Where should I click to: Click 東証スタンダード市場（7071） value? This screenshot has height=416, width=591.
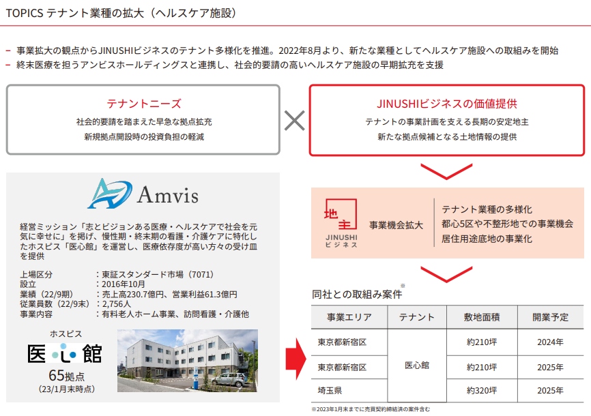click(158, 275)
